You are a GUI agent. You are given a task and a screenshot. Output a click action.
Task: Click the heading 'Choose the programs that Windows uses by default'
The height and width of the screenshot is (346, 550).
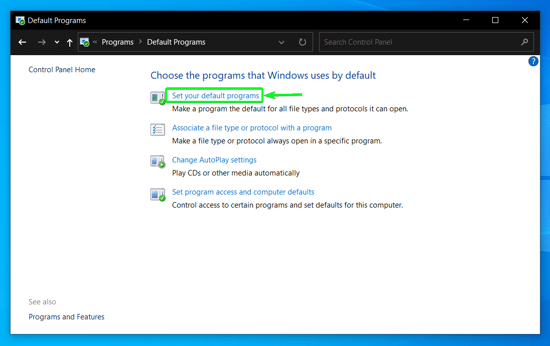click(263, 75)
